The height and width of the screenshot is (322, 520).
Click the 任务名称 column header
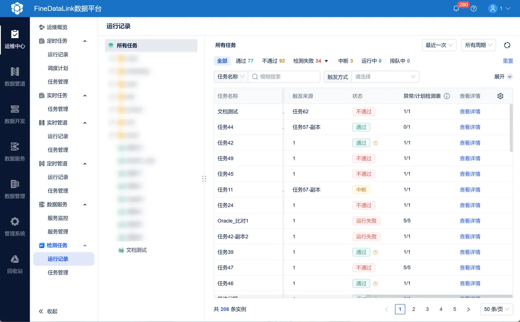(228, 96)
